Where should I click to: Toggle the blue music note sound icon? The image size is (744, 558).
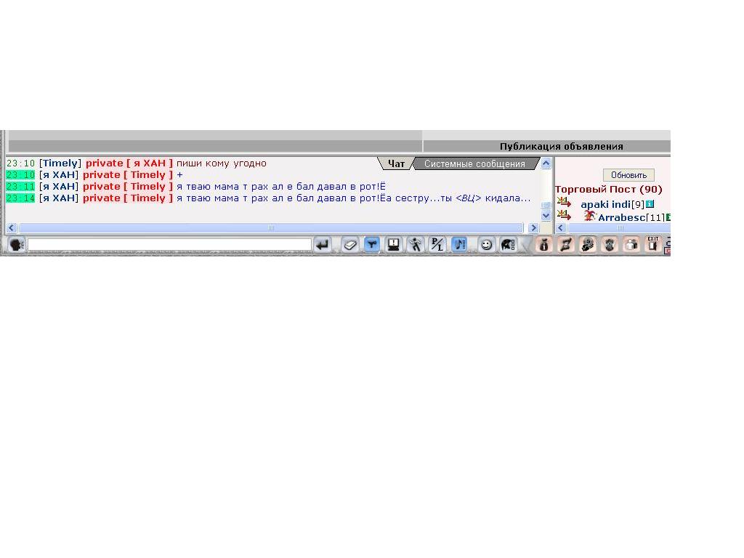pos(459,245)
